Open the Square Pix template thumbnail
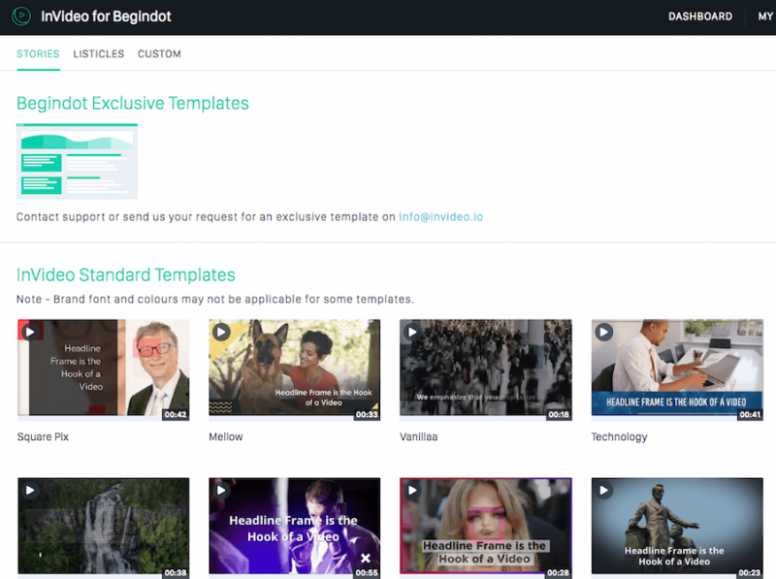 (x=104, y=370)
